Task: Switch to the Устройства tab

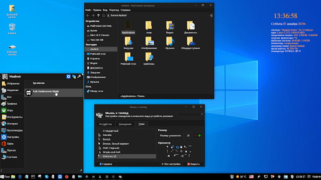Action: [105, 124]
